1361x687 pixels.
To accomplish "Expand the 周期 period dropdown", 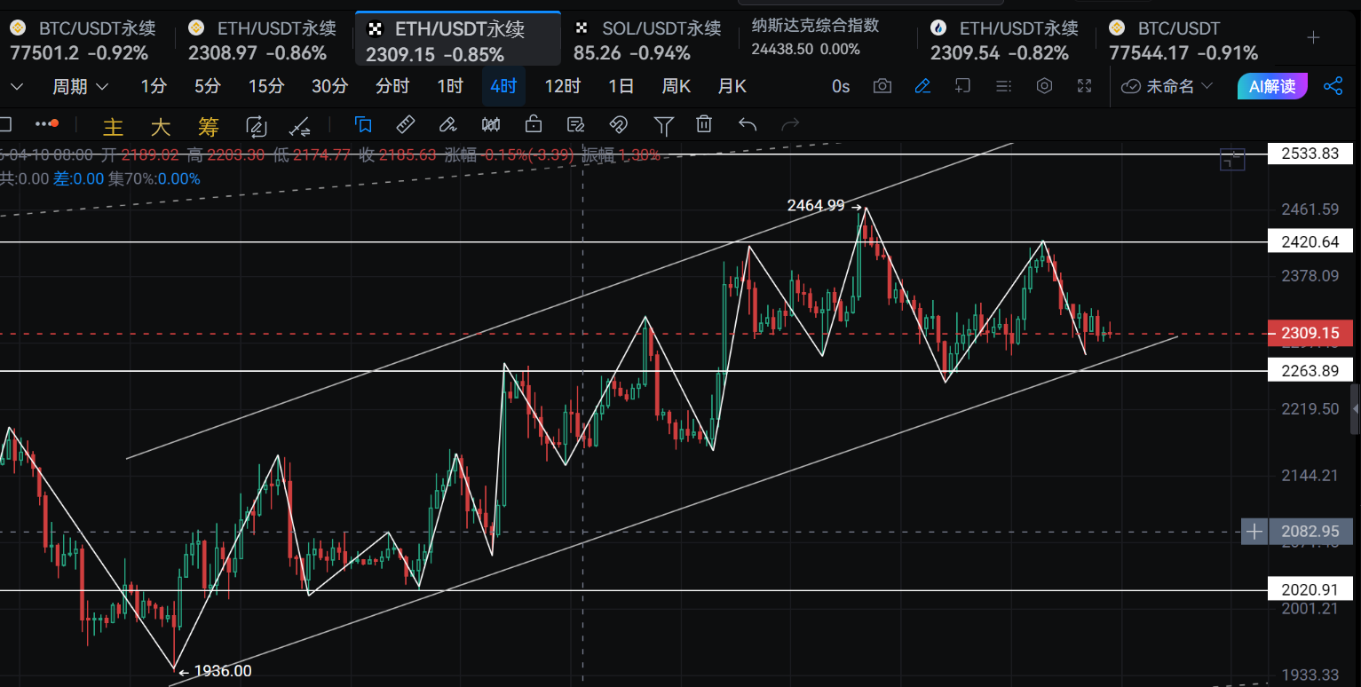I will point(80,86).
